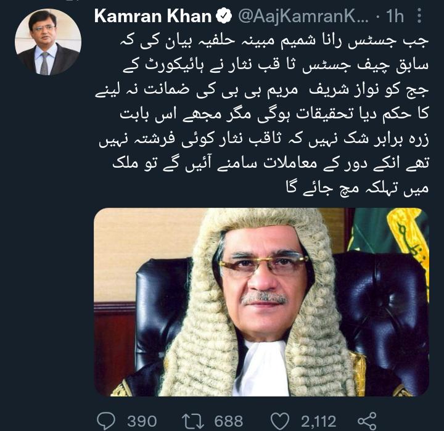Share the tweet via the share icon
The image size is (444, 431).
(x=367, y=421)
